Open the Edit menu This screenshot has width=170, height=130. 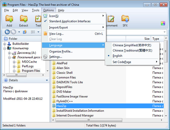click(x=15, y=10)
